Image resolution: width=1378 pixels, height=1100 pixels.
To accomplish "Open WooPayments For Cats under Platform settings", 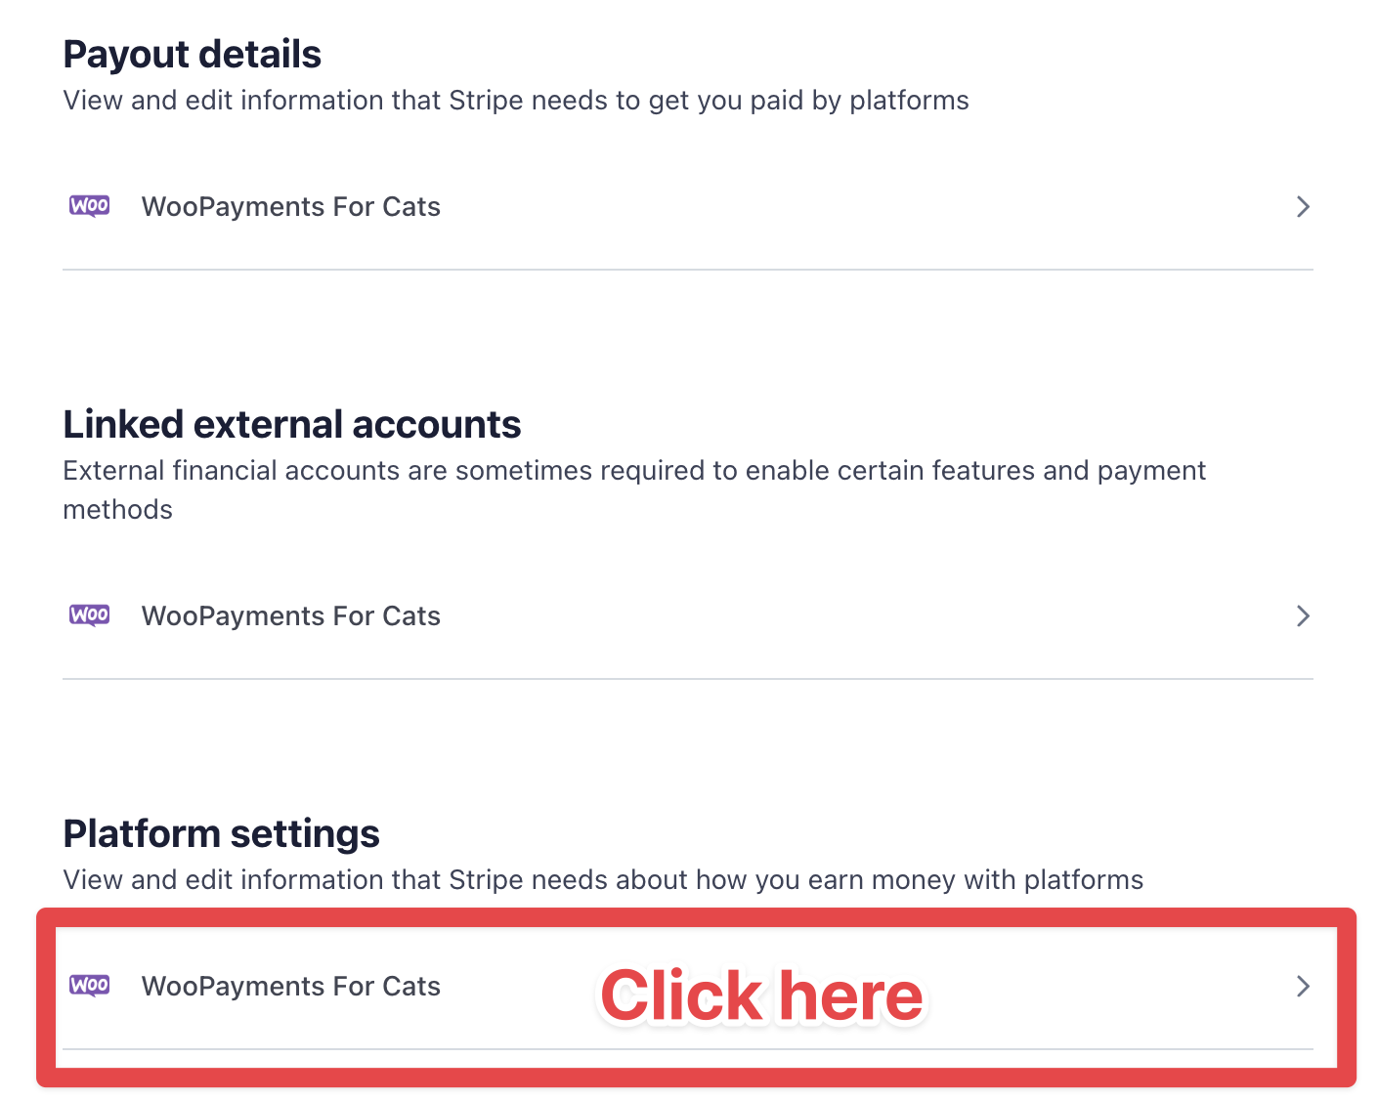I will tap(290, 987).
